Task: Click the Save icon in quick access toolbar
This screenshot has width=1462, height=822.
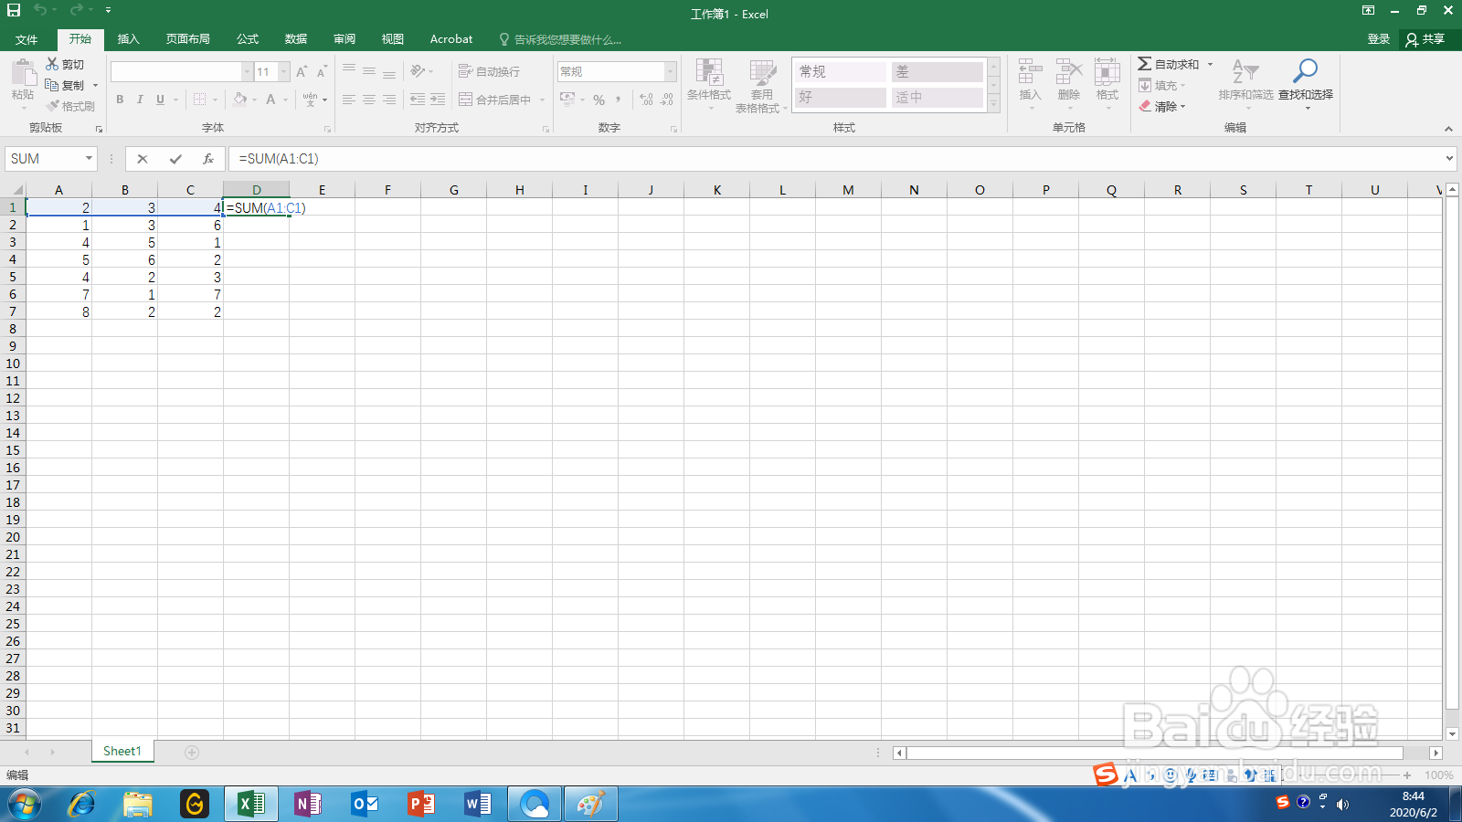Action: 14,10
